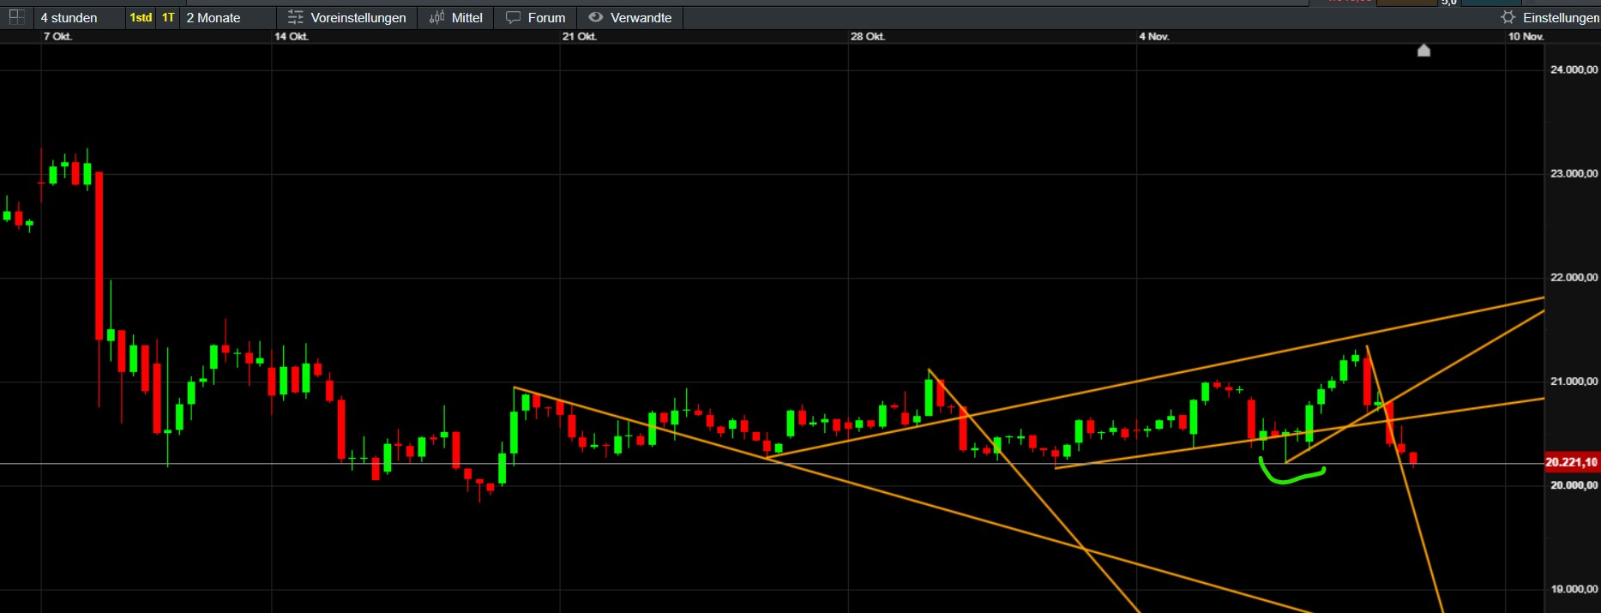Open the Voreinstellungen presets menu

(x=347, y=17)
